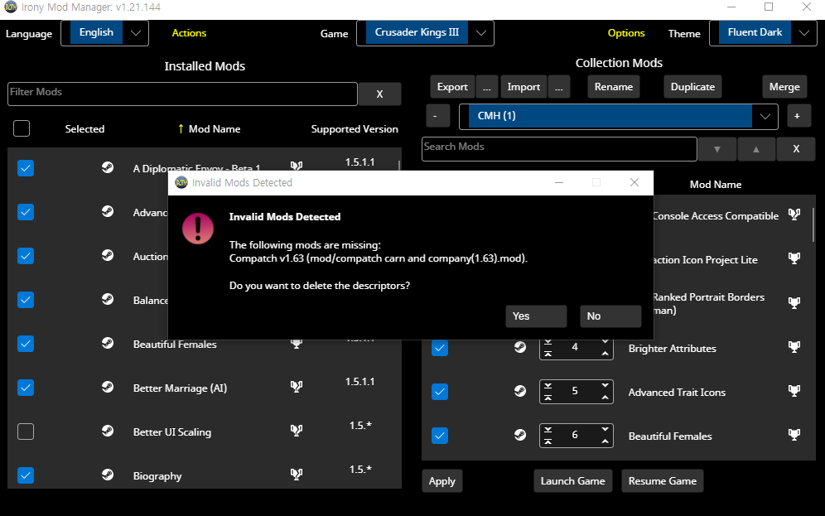Open Import more options ellipsis
The height and width of the screenshot is (516, 825).
click(559, 87)
